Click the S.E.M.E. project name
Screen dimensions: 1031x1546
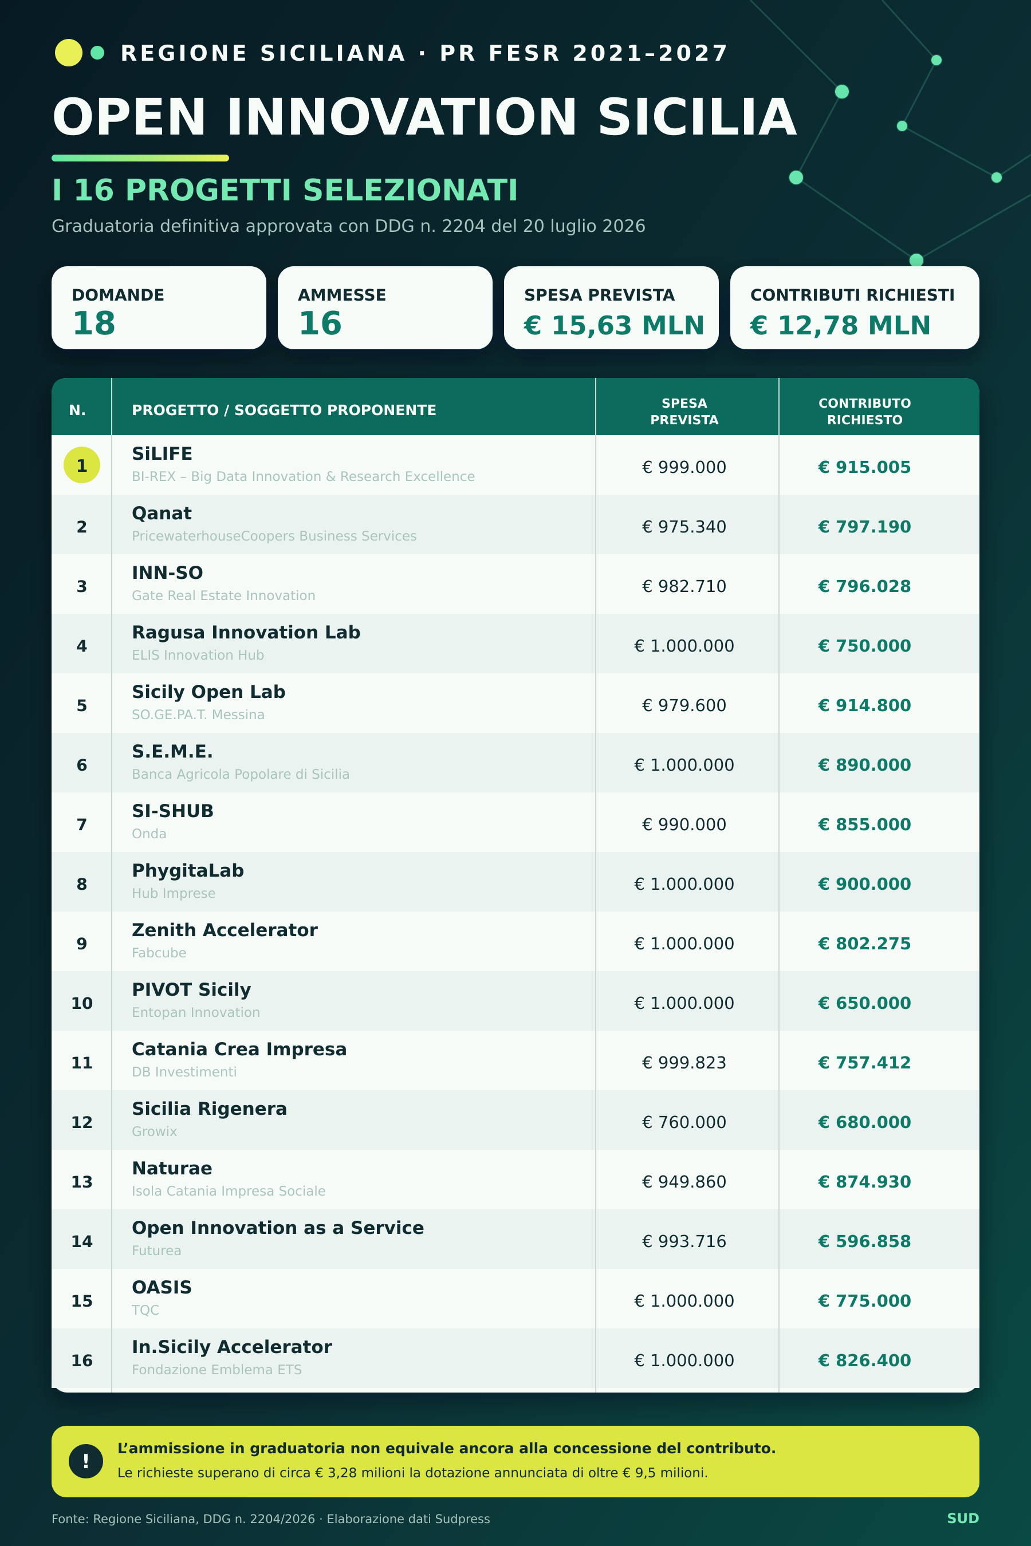(172, 751)
